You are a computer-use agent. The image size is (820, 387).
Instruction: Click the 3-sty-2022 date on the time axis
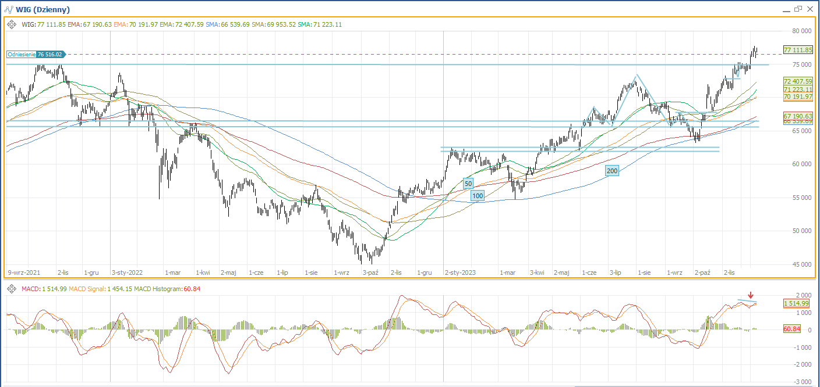127,272
